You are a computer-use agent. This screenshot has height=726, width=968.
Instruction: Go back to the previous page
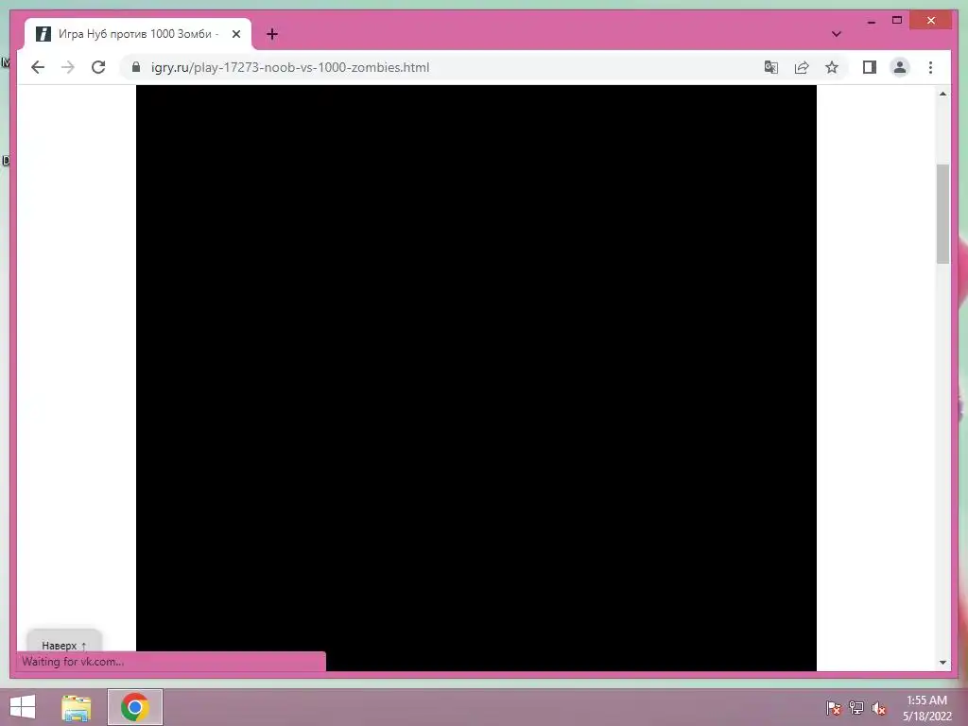coord(38,67)
